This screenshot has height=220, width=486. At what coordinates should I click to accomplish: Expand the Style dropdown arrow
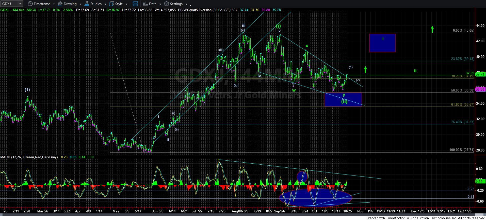(x=126, y=4)
